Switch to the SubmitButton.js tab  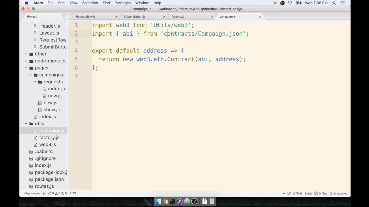click(135, 17)
